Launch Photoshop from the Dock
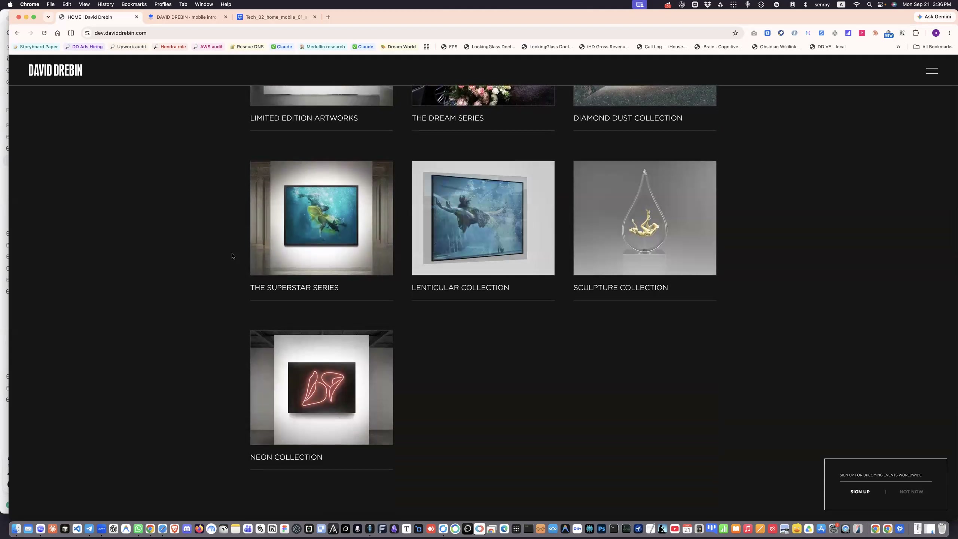The height and width of the screenshot is (539, 958). point(601,529)
